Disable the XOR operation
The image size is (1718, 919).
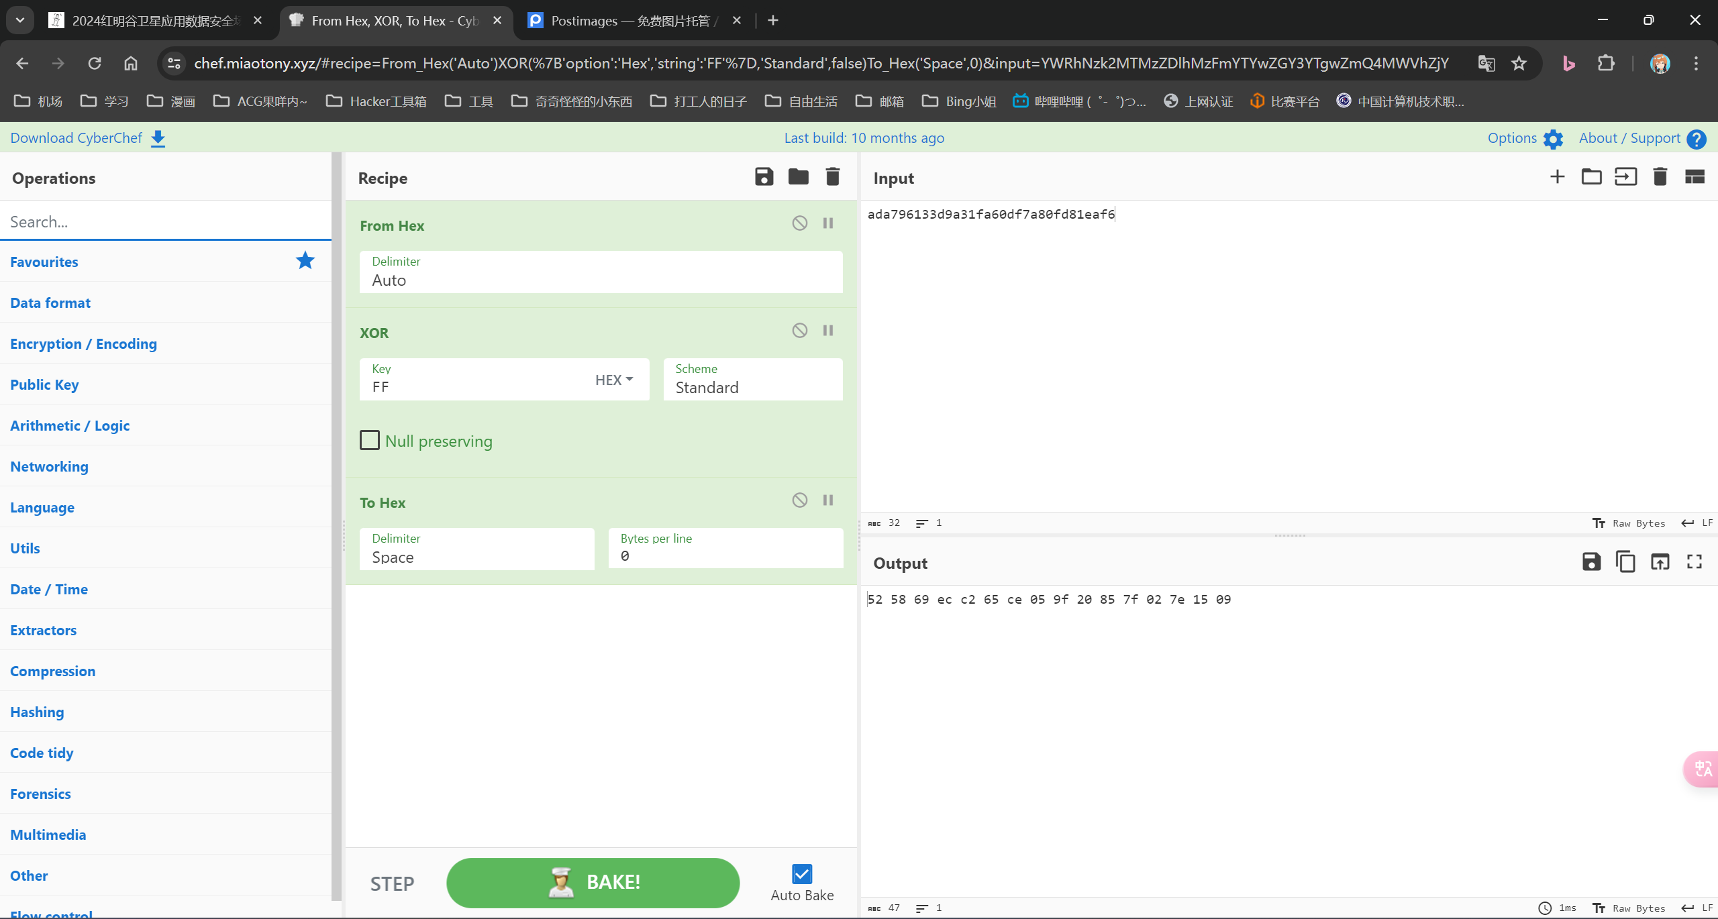799,330
